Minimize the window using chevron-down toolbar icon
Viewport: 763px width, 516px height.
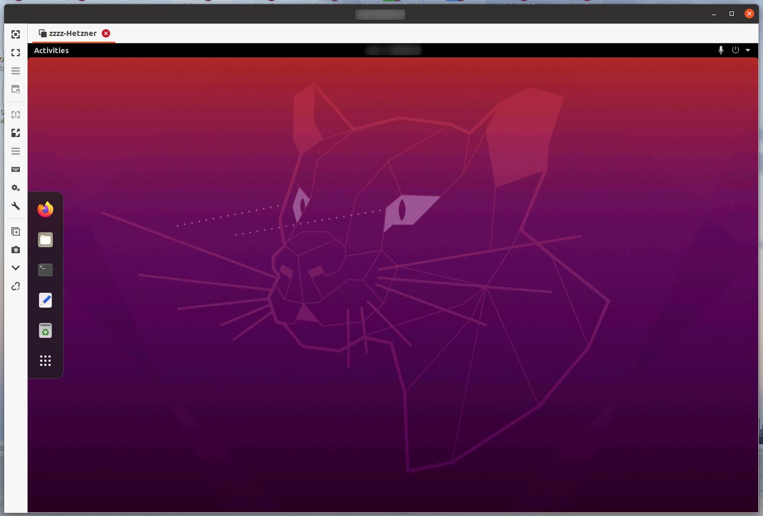coord(16,267)
